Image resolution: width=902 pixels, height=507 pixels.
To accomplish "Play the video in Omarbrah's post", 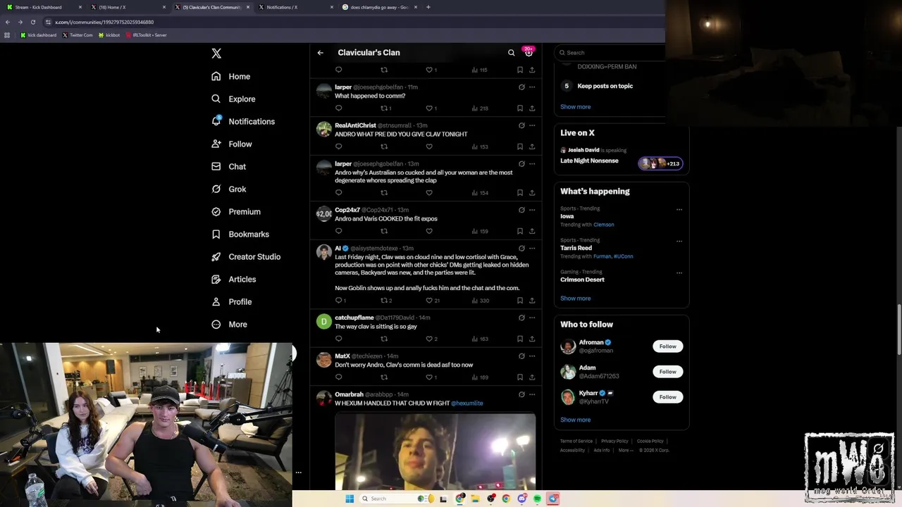I will (x=435, y=451).
